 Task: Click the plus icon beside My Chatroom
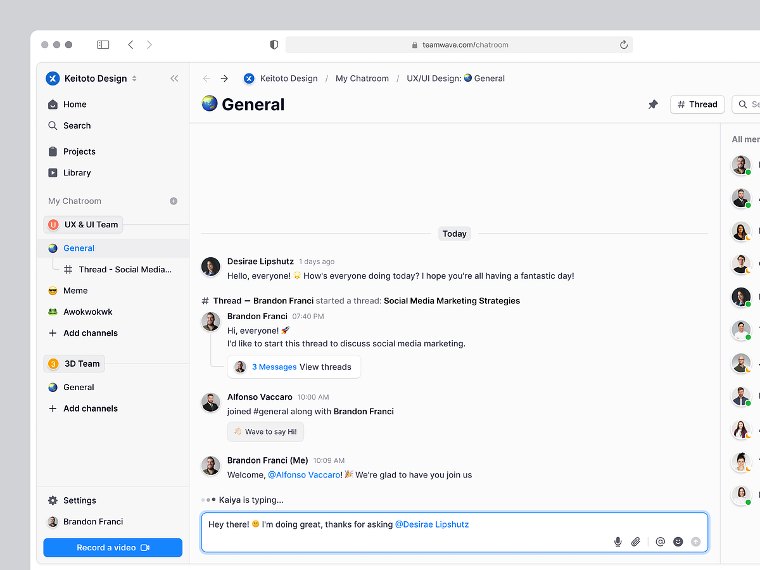174,201
